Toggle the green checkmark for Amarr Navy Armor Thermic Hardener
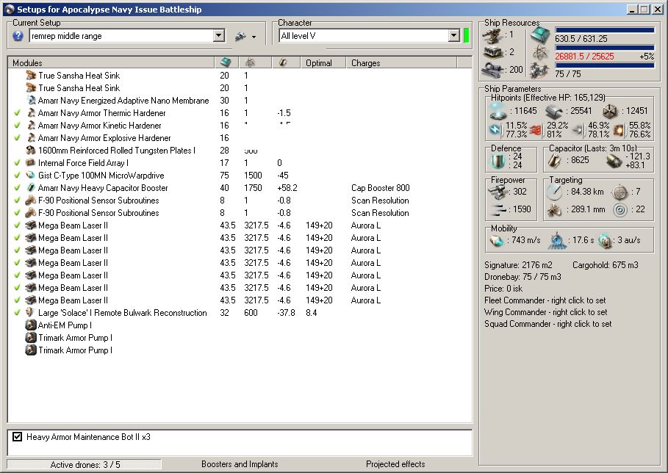This screenshot has height=473, width=668. 17,113
